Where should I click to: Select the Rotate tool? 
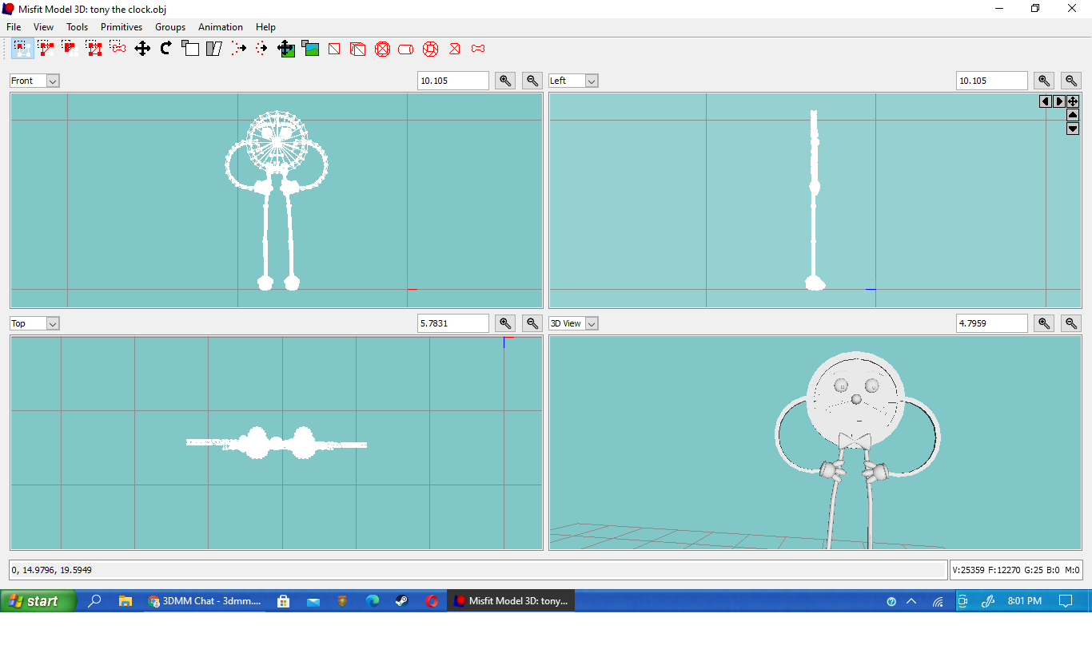coord(166,49)
